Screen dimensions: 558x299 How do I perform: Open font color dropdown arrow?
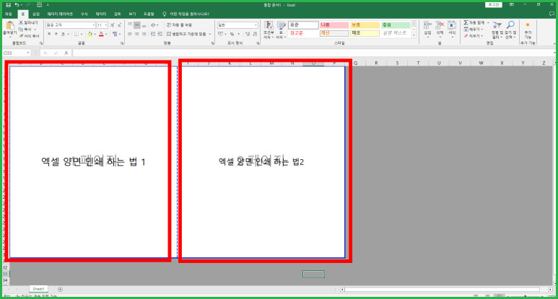[106, 34]
